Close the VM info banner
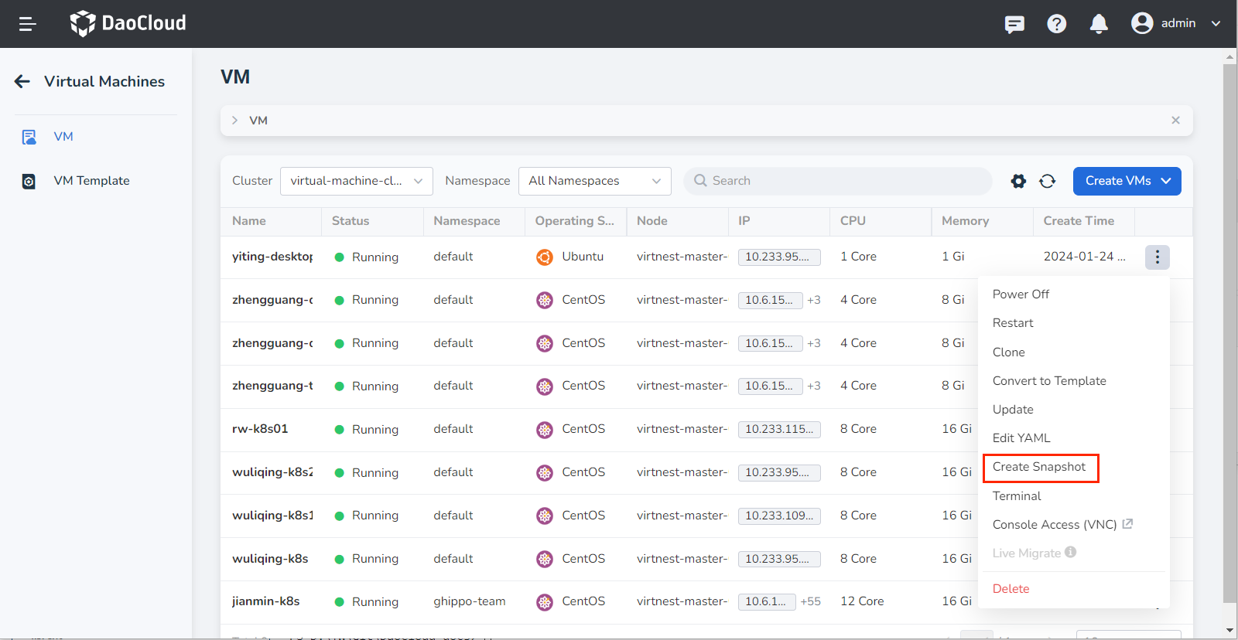The width and height of the screenshot is (1238, 640). click(x=1175, y=121)
